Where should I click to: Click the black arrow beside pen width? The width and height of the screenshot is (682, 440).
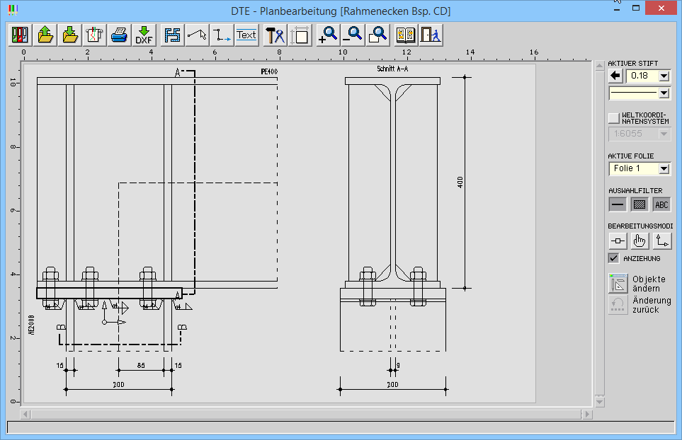(615, 76)
